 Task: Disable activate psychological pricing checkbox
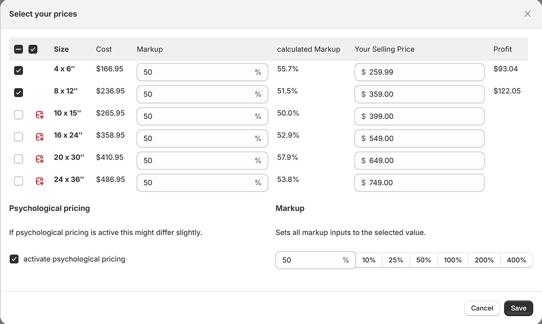click(14, 259)
